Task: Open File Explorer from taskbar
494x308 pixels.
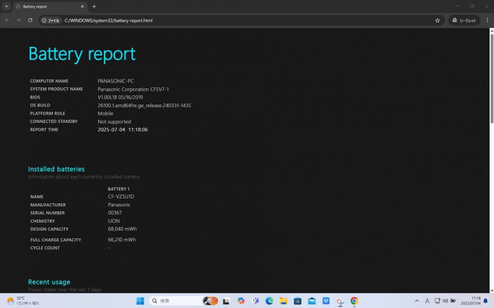Action: (284, 301)
